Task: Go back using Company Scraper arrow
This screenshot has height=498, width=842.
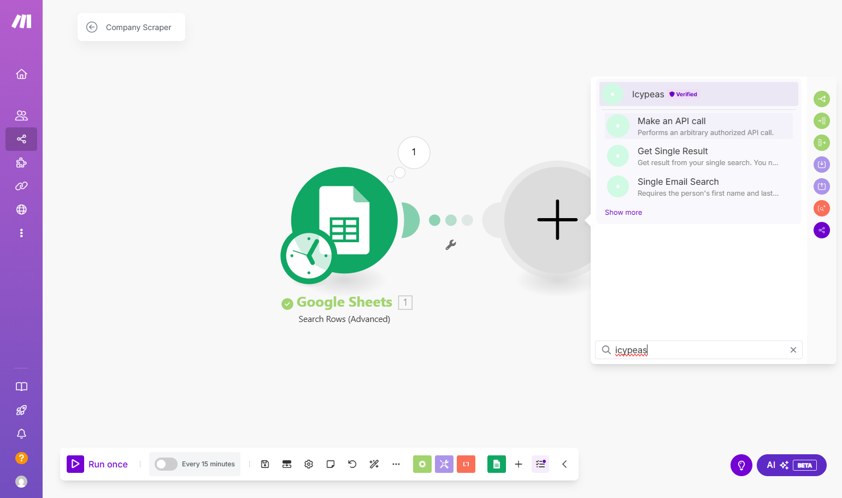Action: [92, 27]
